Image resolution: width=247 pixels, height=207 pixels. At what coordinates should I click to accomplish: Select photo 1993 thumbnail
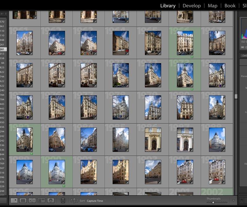(153, 172)
